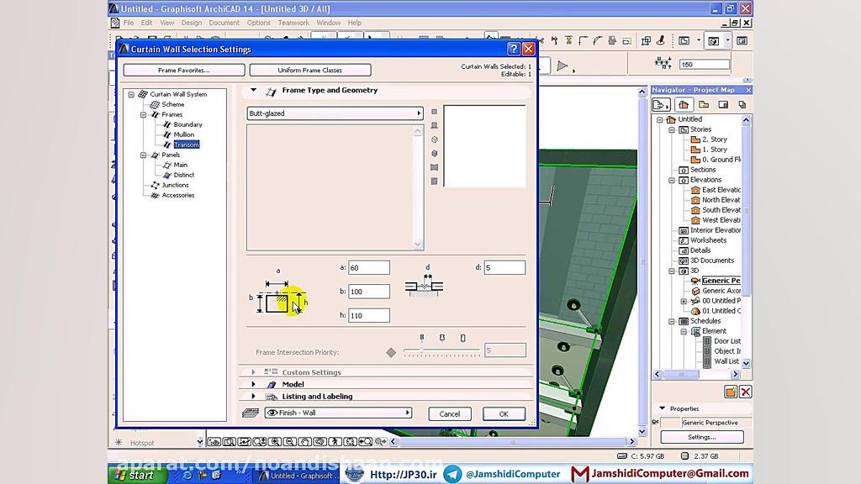Select the hollow cube wireframe preview icon

pyautogui.click(x=435, y=140)
